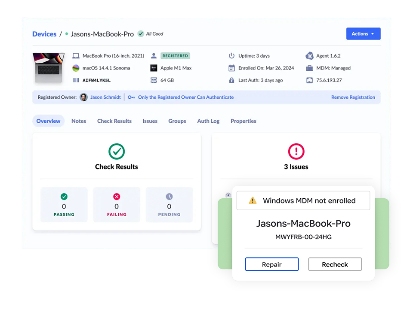Click the macOS Sonoma icon

click(76, 68)
